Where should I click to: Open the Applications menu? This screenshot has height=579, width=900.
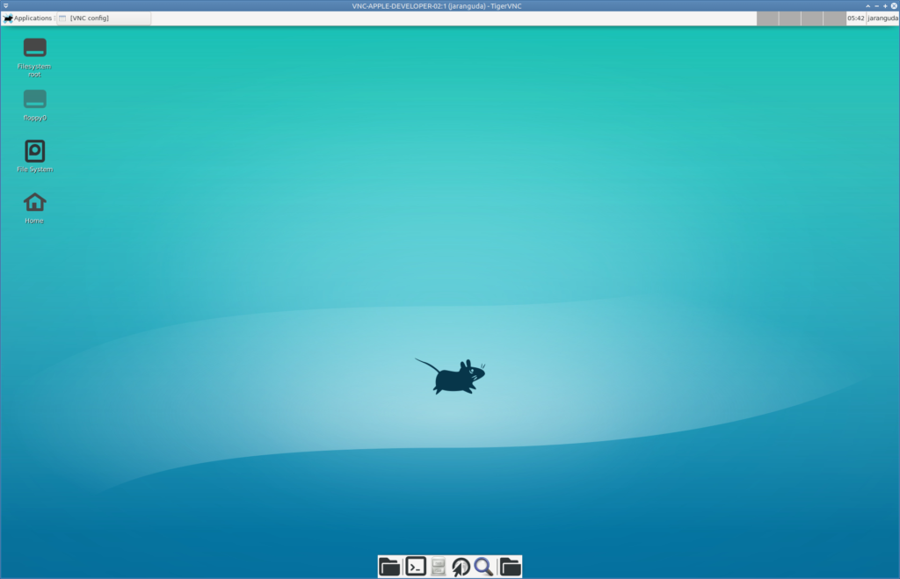click(x=33, y=18)
